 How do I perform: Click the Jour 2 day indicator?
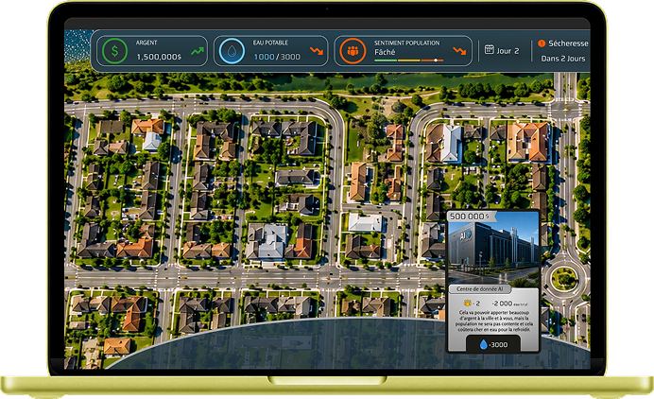[508, 51]
